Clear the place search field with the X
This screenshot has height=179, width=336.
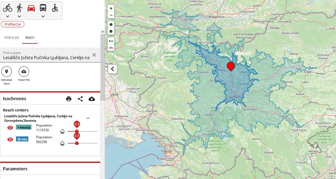pos(94,55)
